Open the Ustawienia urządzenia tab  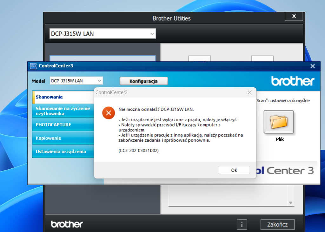pos(63,151)
